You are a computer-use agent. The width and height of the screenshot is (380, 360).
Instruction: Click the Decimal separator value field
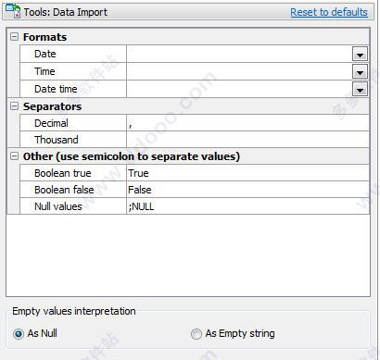click(247, 123)
